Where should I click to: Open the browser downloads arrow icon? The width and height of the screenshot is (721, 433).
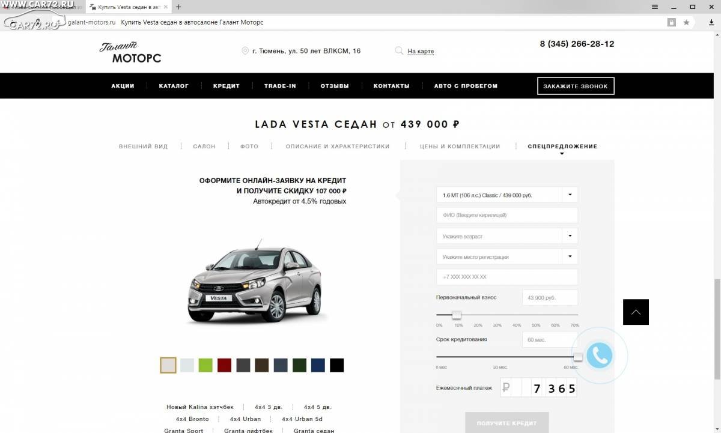711,22
